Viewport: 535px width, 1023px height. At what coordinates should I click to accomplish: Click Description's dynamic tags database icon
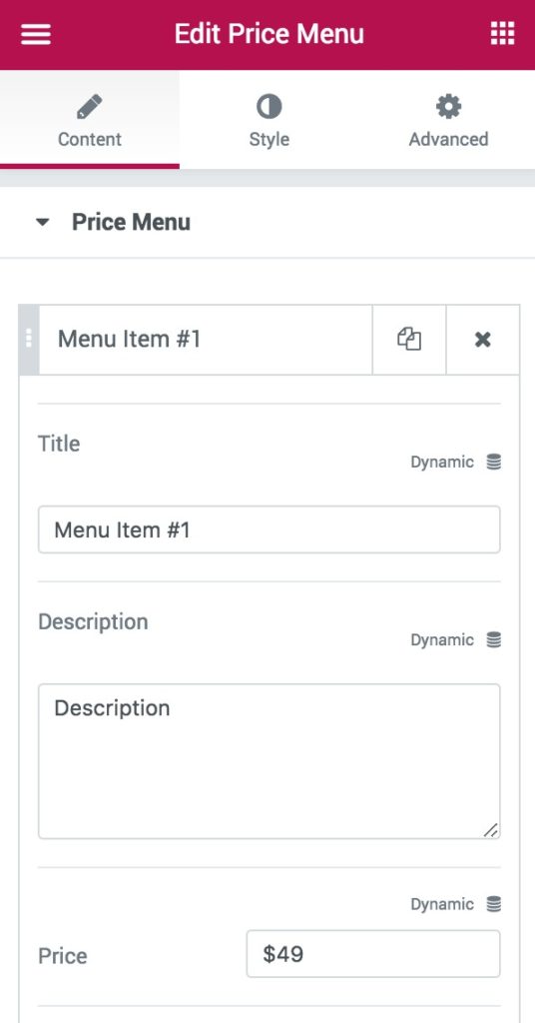tap(494, 640)
